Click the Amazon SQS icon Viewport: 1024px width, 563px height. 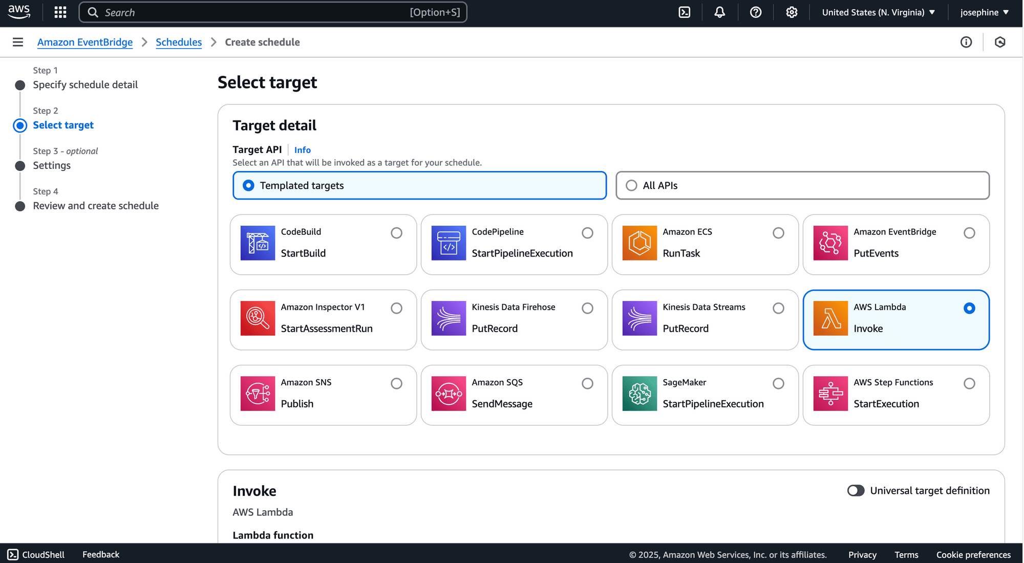(x=449, y=394)
